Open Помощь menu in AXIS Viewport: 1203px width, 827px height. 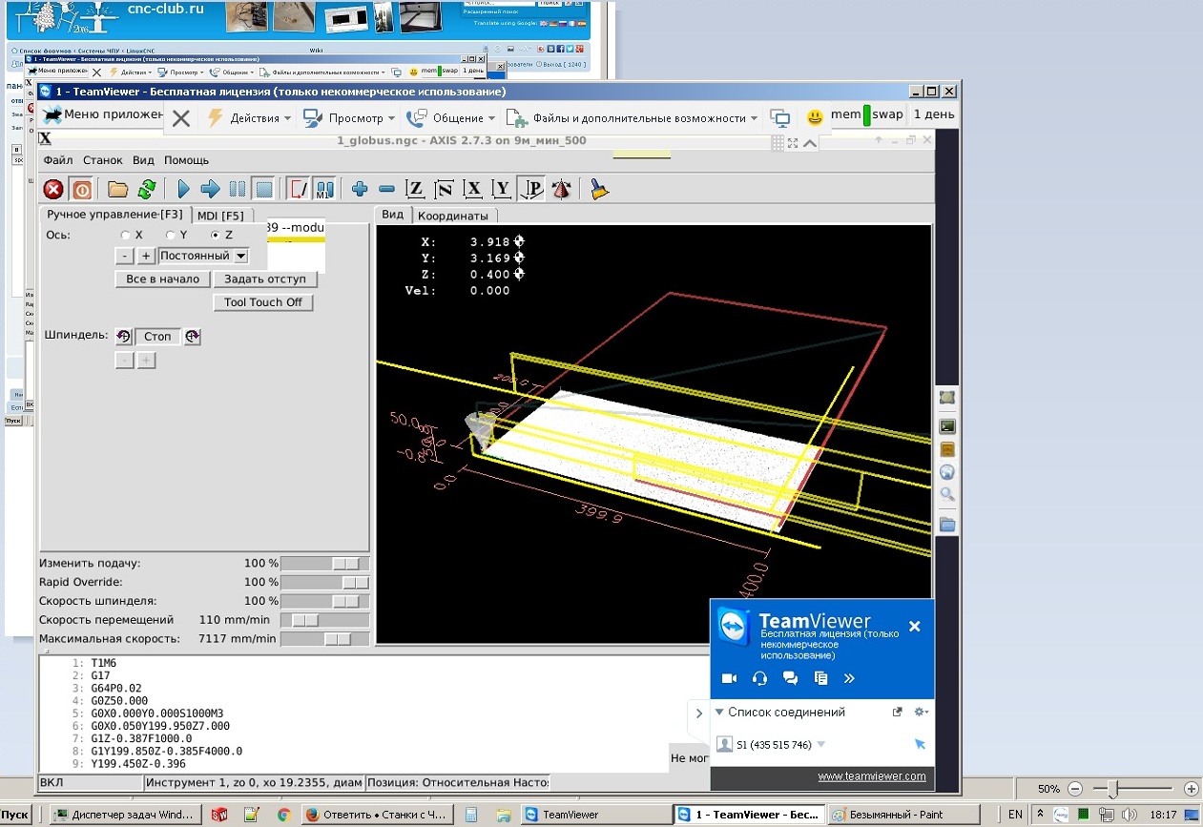click(186, 160)
